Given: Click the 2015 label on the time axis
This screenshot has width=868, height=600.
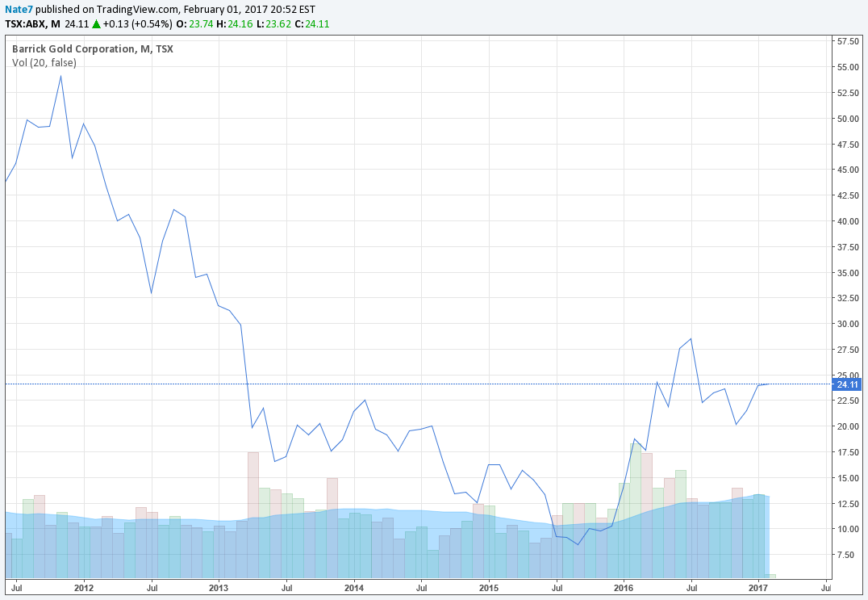Looking at the screenshot, I should point(489,588).
